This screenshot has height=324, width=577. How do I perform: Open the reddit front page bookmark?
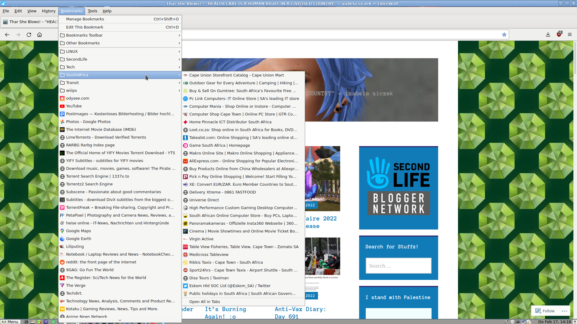tap(120, 262)
